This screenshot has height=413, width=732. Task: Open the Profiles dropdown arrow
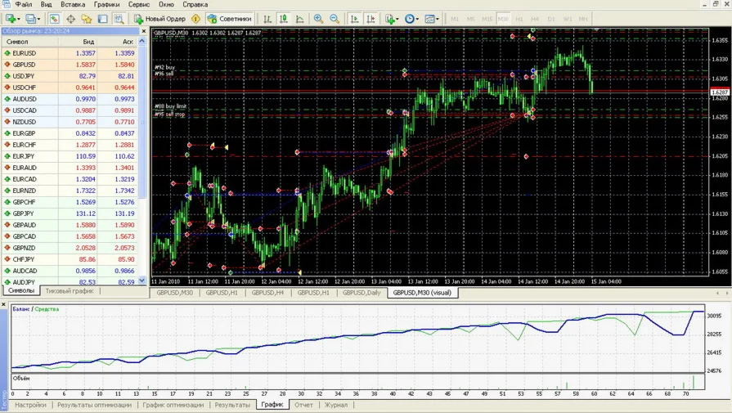39,19
